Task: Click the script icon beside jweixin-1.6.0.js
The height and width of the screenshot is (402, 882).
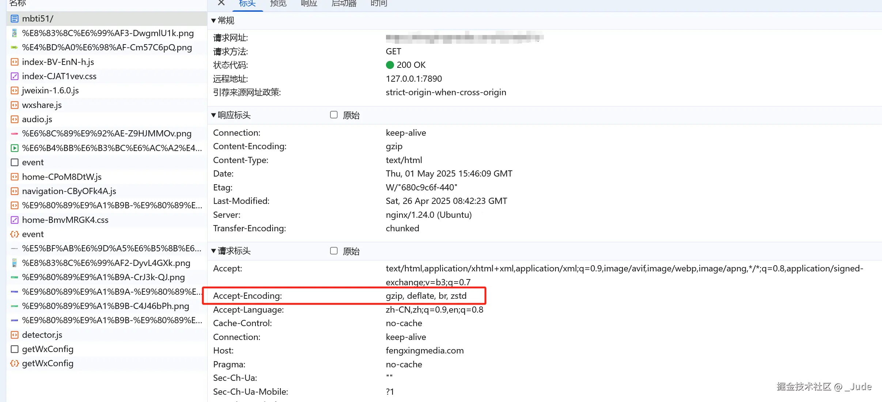Action: click(15, 90)
